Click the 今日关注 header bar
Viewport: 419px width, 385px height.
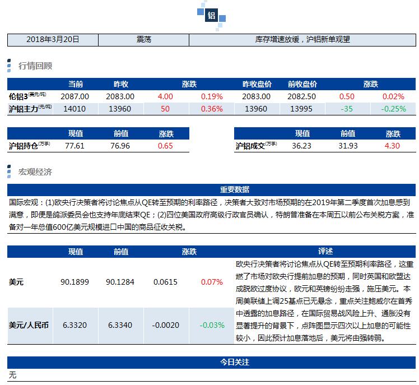211,362
